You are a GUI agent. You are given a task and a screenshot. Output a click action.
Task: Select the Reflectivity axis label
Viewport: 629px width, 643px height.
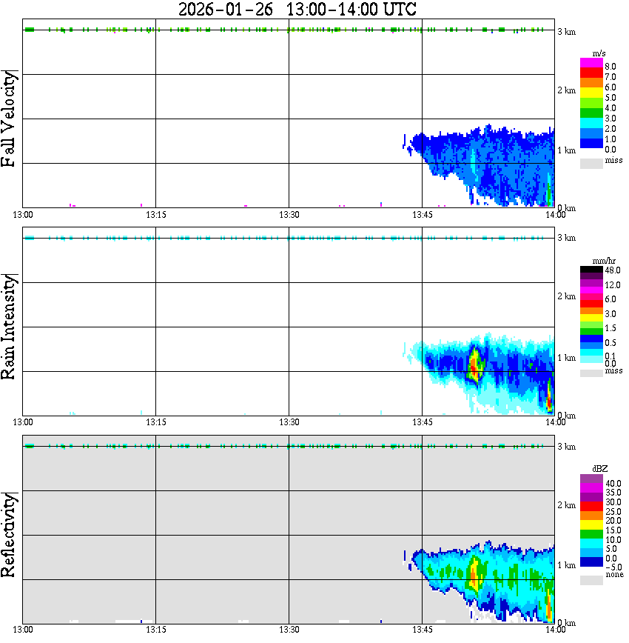click(x=10, y=535)
